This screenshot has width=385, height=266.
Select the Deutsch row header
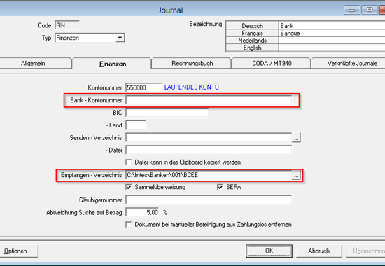[x=252, y=26]
